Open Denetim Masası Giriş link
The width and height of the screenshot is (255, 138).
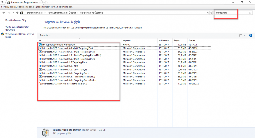pos(16,20)
